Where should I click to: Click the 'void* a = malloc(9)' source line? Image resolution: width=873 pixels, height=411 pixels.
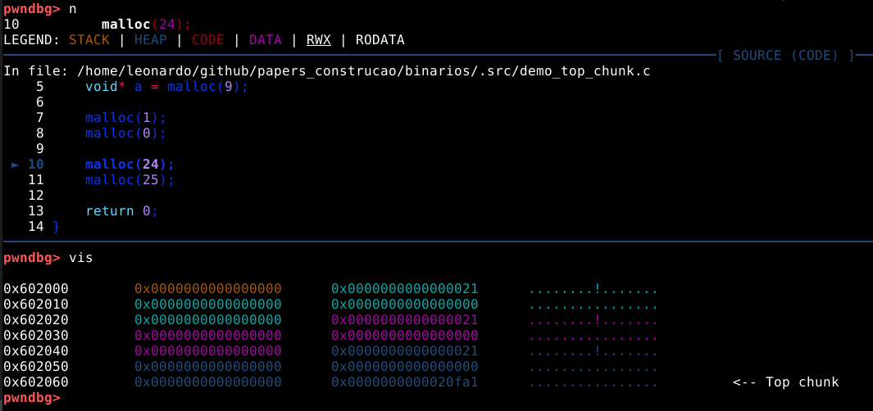(x=166, y=87)
